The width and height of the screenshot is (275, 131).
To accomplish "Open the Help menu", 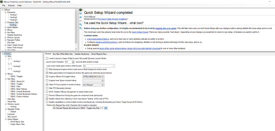I will point(19,6).
